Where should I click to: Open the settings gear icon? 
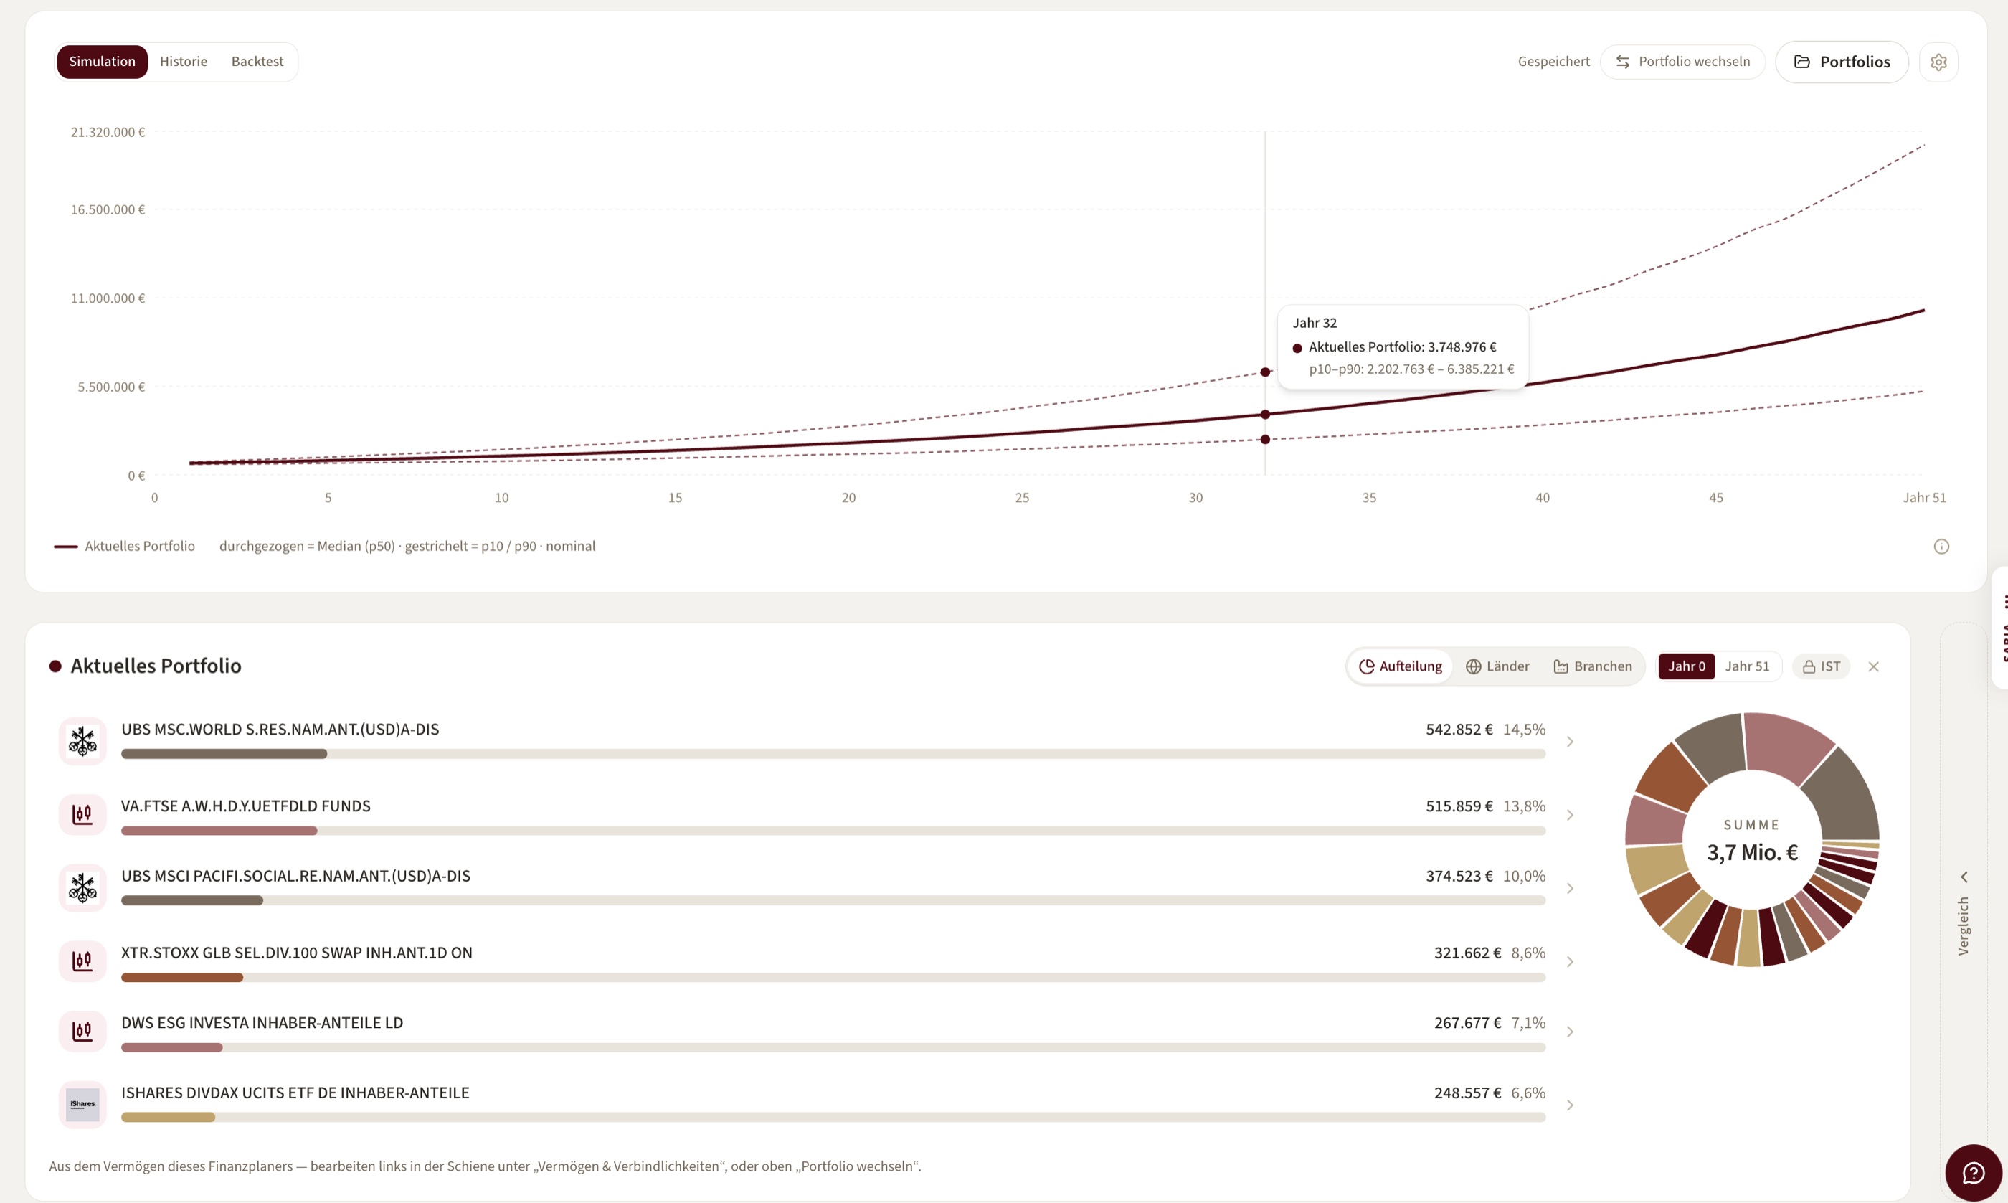pyautogui.click(x=1938, y=62)
